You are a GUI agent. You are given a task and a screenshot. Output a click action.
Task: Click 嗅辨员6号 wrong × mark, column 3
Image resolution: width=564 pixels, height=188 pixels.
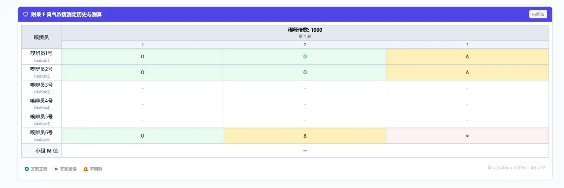click(467, 136)
